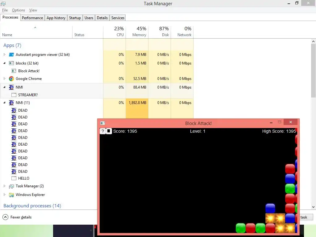Click the blocks (32 bit) app icon

pos(11,63)
